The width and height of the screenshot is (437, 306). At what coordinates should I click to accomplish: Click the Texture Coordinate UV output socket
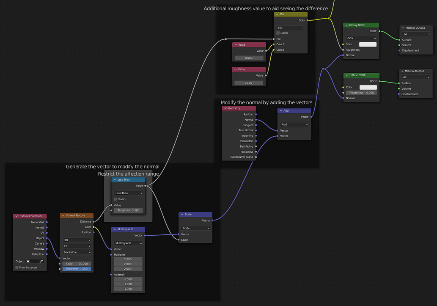pos(47,233)
